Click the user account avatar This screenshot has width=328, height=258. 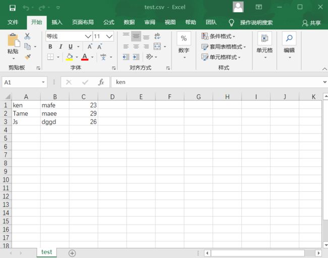[238, 7]
